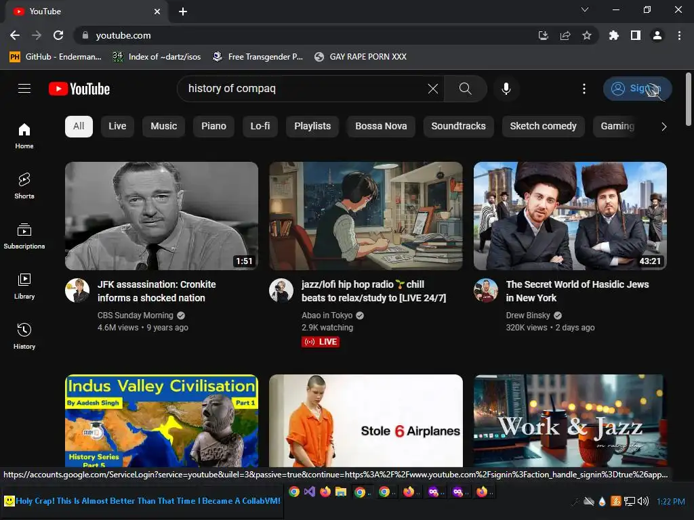This screenshot has width=694, height=520.
Task: Select the Lo-fi filter chip
Action: click(x=260, y=127)
